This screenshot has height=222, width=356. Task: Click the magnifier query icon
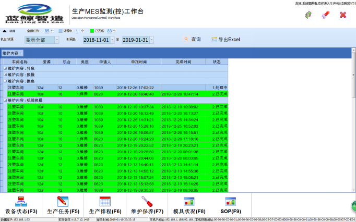(x=186, y=39)
